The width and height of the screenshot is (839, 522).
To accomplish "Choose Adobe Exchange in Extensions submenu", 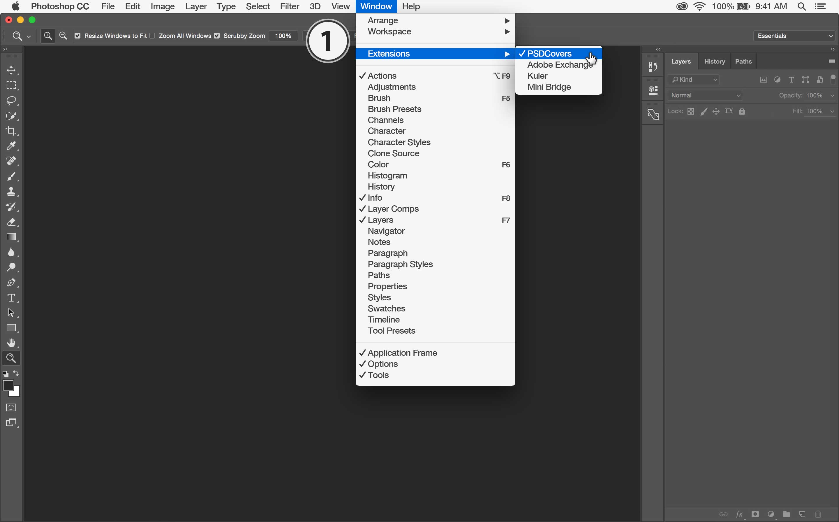I will [x=558, y=64].
